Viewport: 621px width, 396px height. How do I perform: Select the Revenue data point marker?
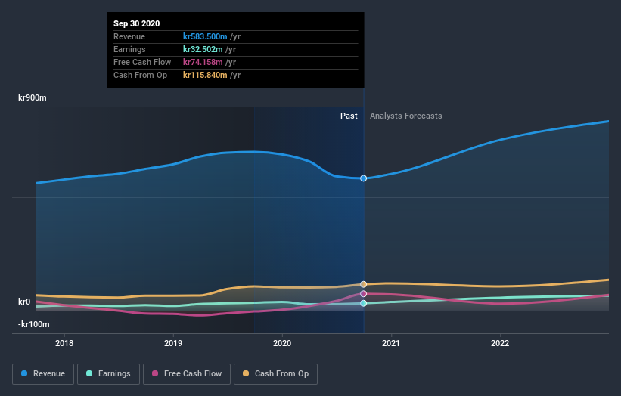(x=363, y=178)
